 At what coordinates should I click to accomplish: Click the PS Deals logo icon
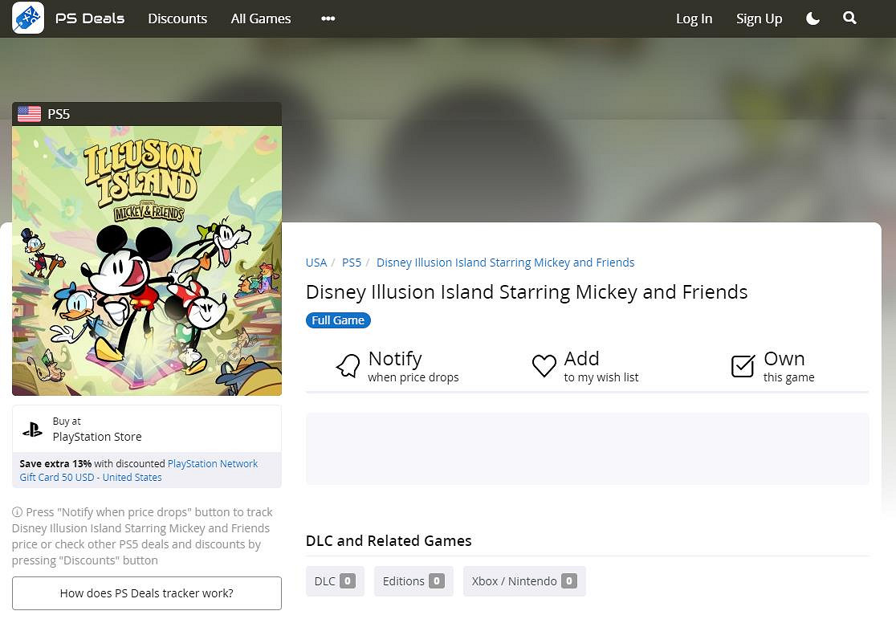tap(28, 18)
